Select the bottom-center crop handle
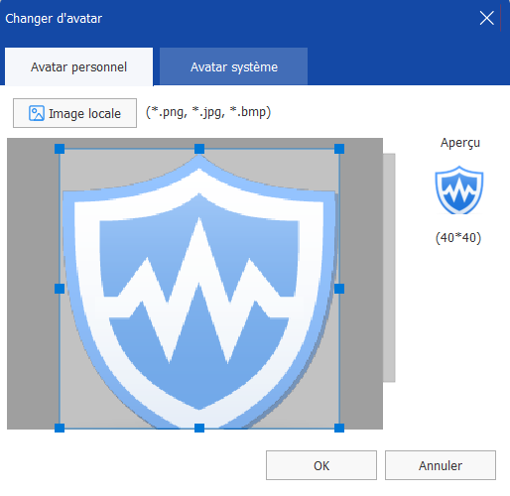 click(x=199, y=428)
